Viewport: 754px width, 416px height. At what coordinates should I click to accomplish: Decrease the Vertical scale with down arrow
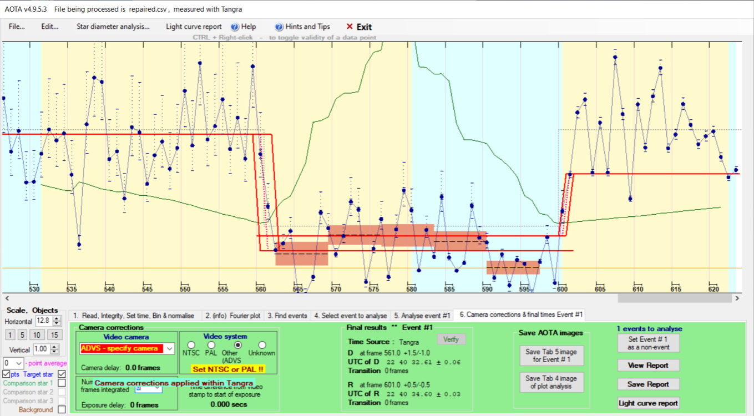[x=54, y=352]
